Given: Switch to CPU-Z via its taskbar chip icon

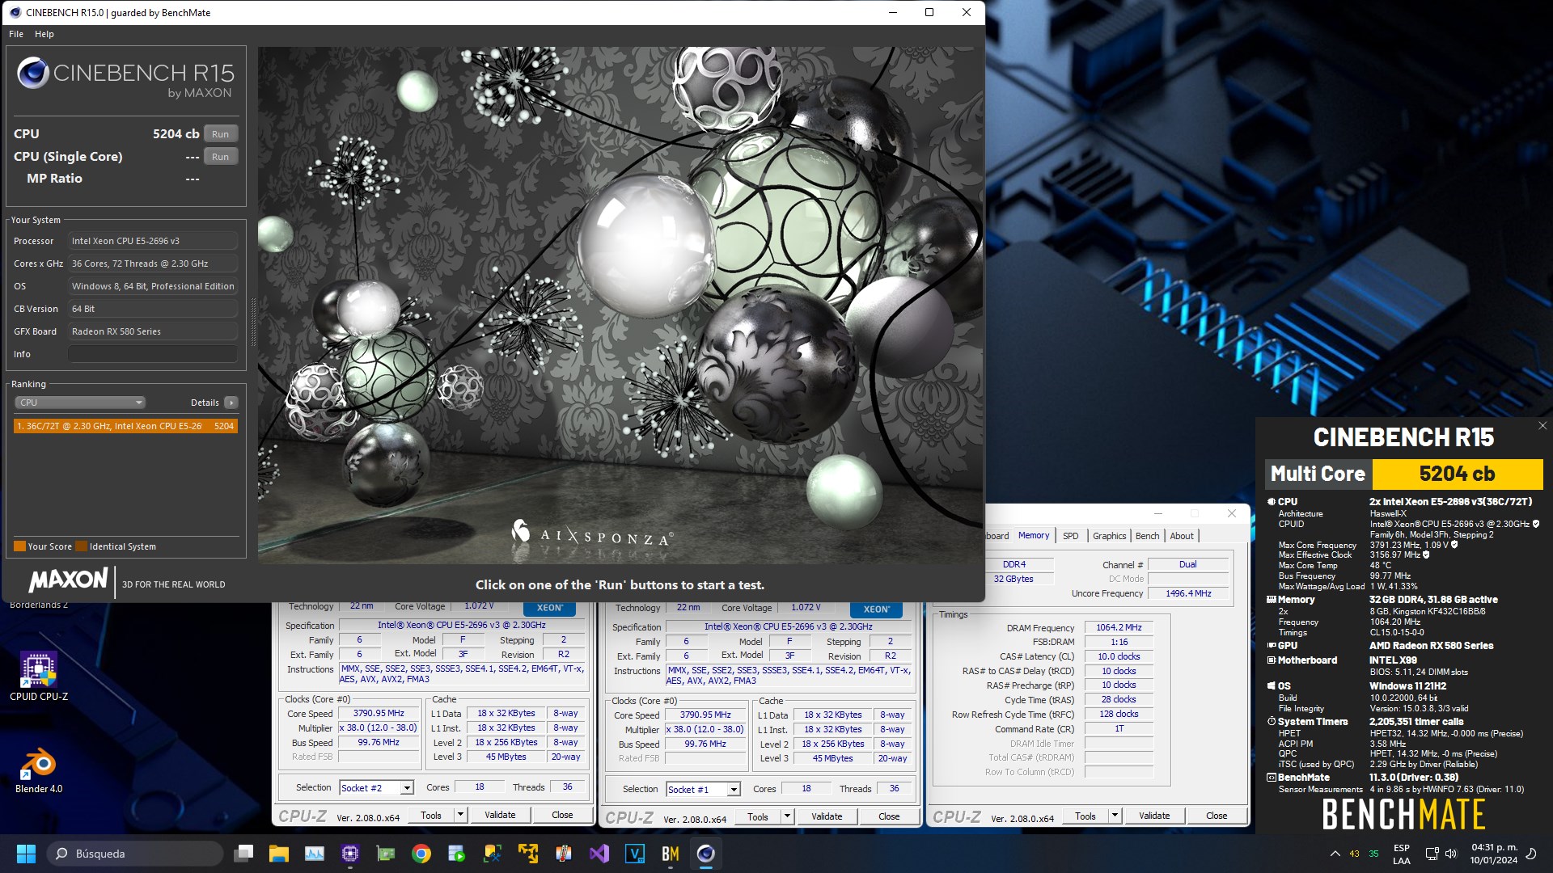Looking at the screenshot, I should 350,854.
